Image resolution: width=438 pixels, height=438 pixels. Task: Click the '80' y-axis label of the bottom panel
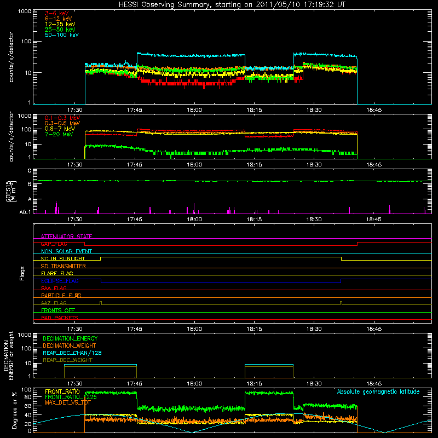click(x=28, y=397)
